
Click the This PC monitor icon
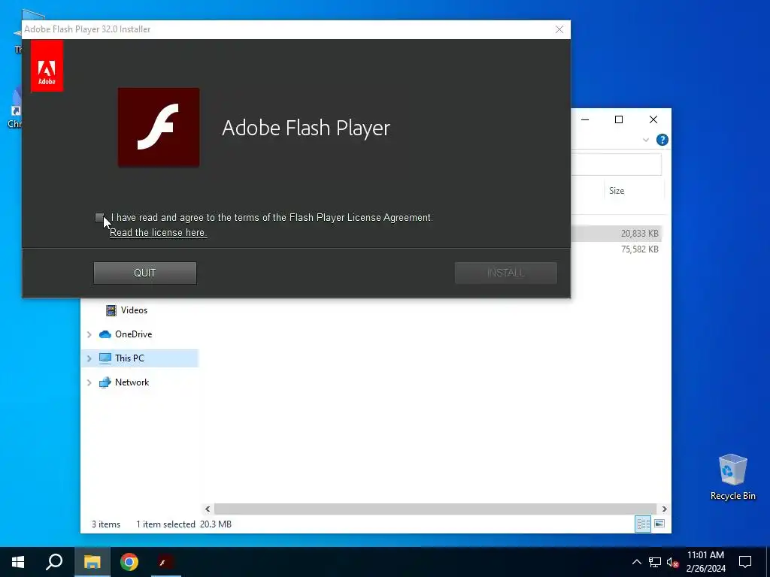[x=105, y=358]
